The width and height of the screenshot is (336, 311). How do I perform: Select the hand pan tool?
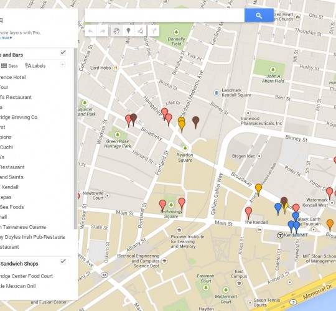coord(116,31)
